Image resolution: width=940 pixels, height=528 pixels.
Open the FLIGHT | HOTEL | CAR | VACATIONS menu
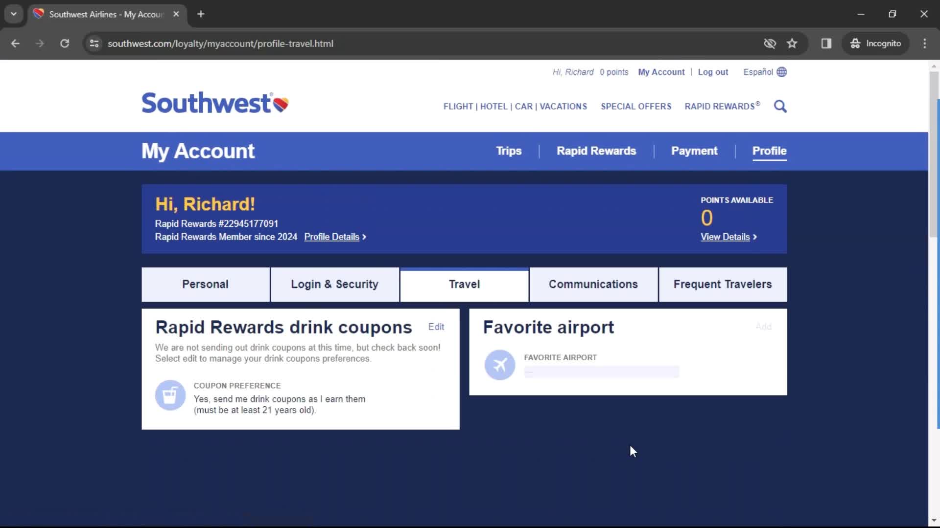(515, 107)
